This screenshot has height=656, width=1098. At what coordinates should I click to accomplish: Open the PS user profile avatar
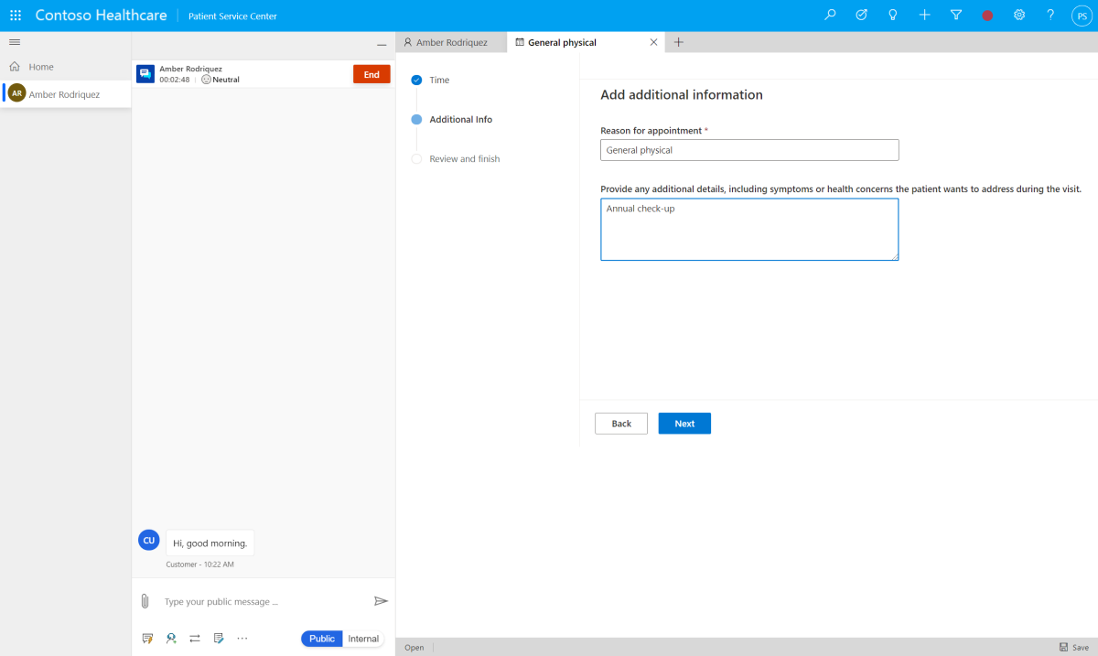click(1081, 16)
